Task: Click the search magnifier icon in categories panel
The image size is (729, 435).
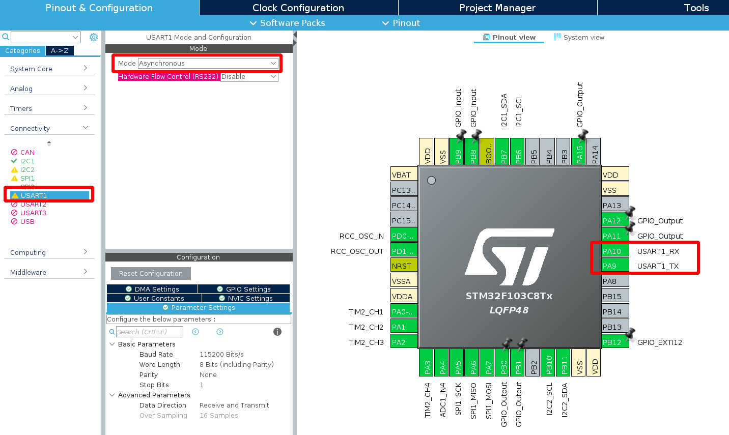Action: pyautogui.click(x=6, y=37)
